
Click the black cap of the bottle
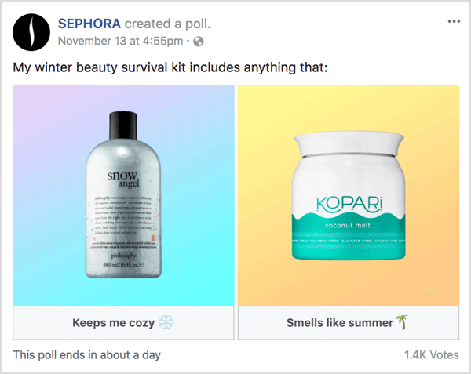coord(123,121)
